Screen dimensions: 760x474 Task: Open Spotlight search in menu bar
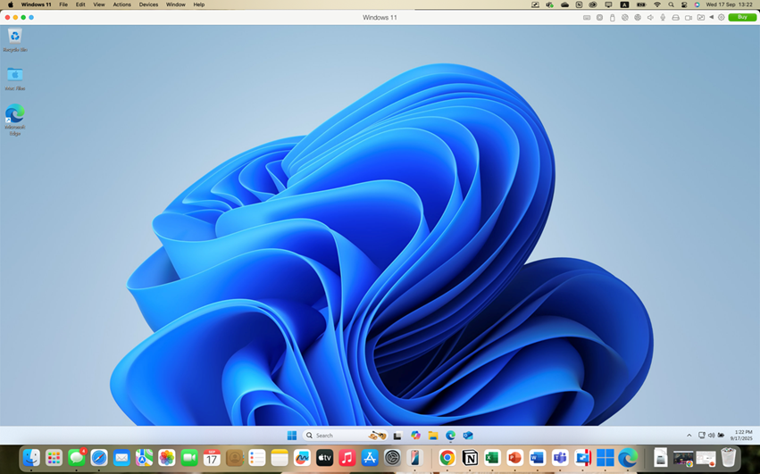671,4
